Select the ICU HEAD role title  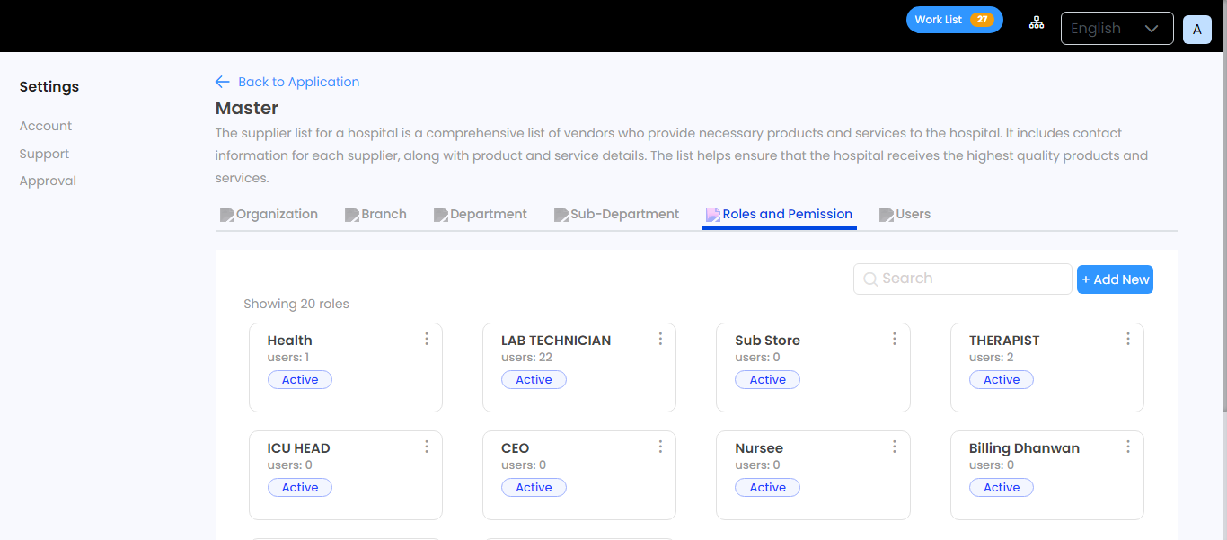(x=299, y=448)
